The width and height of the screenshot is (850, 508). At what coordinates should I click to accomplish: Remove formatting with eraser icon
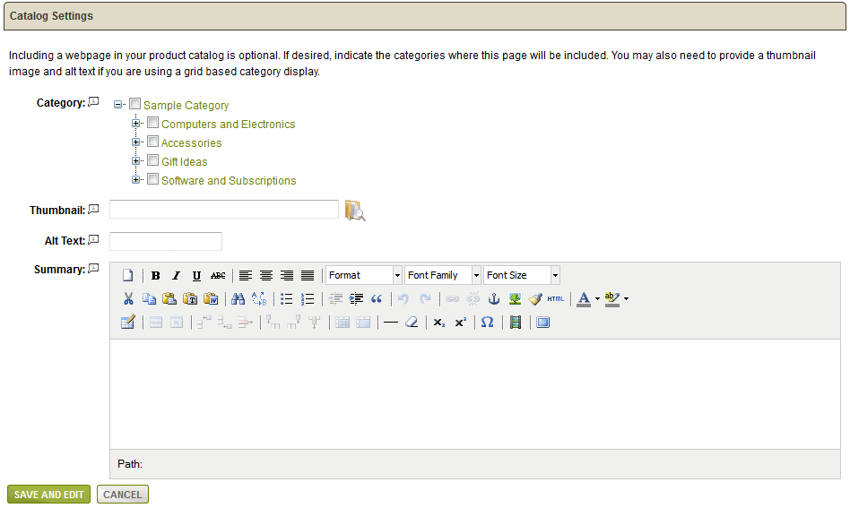tap(412, 323)
